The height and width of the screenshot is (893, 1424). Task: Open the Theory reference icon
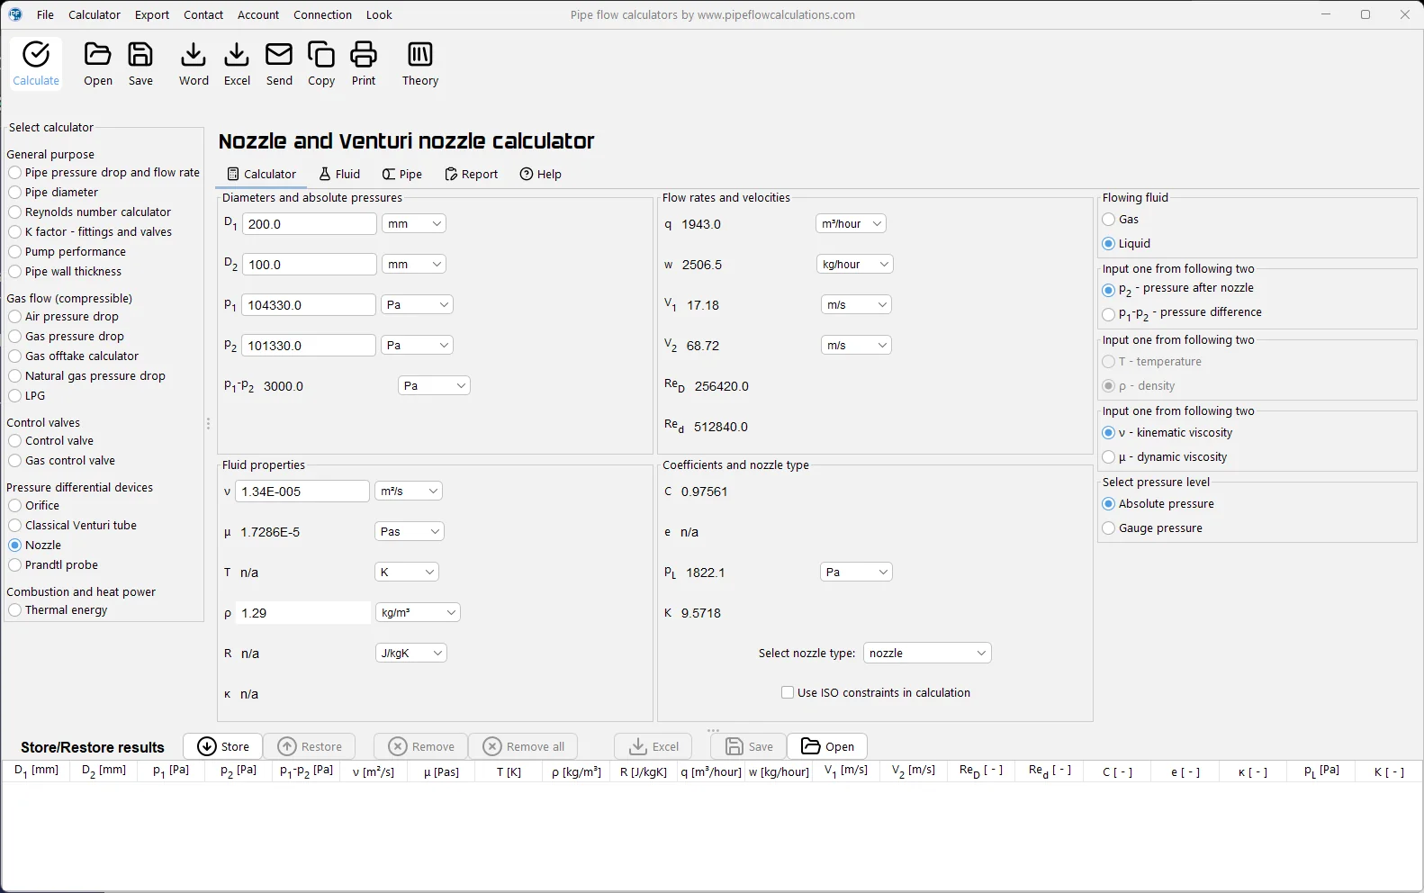tap(420, 63)
